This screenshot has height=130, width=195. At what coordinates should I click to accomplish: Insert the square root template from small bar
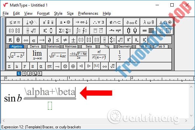(120, 40)
